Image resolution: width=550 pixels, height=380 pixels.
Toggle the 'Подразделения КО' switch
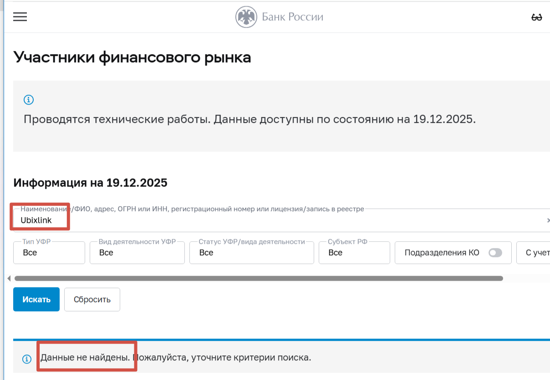click(495, 253)
